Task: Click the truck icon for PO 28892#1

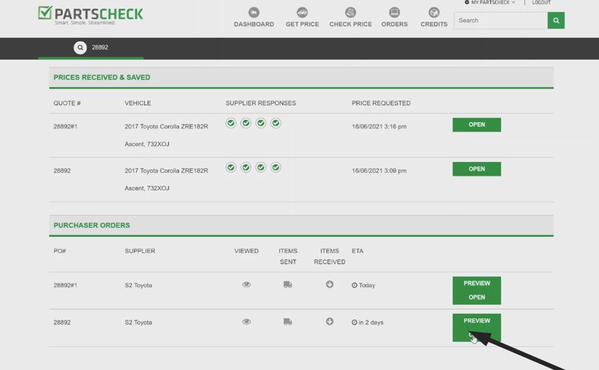Action: (287, 285)
